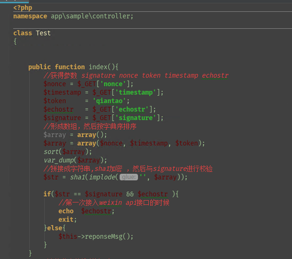
Task: Click the '$str' variable being assigned sha1
Action: pyautogui.click(x=51, y=177)
